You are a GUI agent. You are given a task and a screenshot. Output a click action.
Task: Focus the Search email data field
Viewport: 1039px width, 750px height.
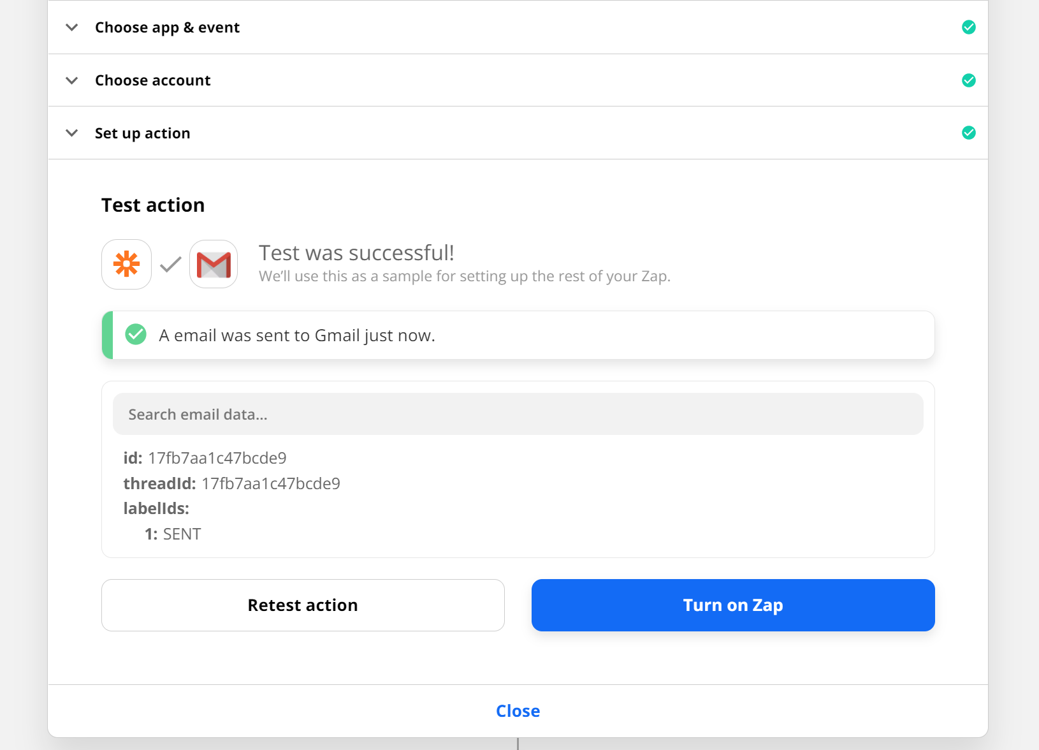point(518,415)
